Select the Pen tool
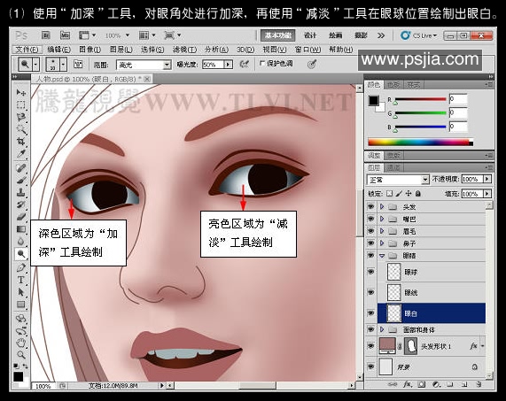 pyautogui.click(x=21, y=267)
